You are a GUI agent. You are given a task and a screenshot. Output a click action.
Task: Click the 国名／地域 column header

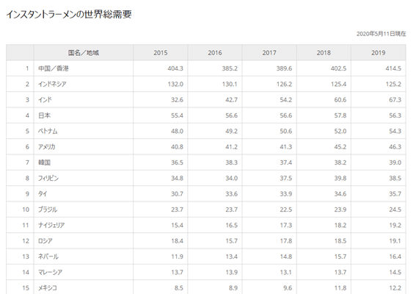coord(84,53)
